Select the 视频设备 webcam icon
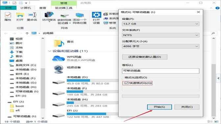The width and height of the screenshot is (221, 124). [59, 69]
